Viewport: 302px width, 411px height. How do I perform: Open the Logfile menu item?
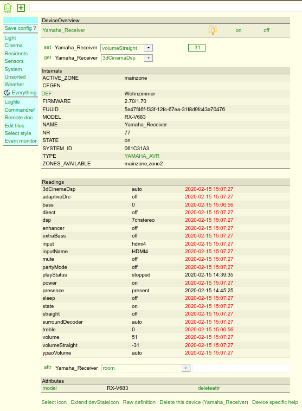12,102
